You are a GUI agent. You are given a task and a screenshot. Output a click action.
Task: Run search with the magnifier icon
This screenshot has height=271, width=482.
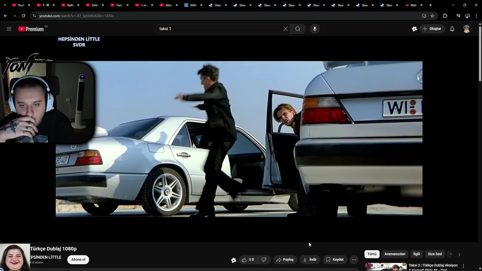298,29
